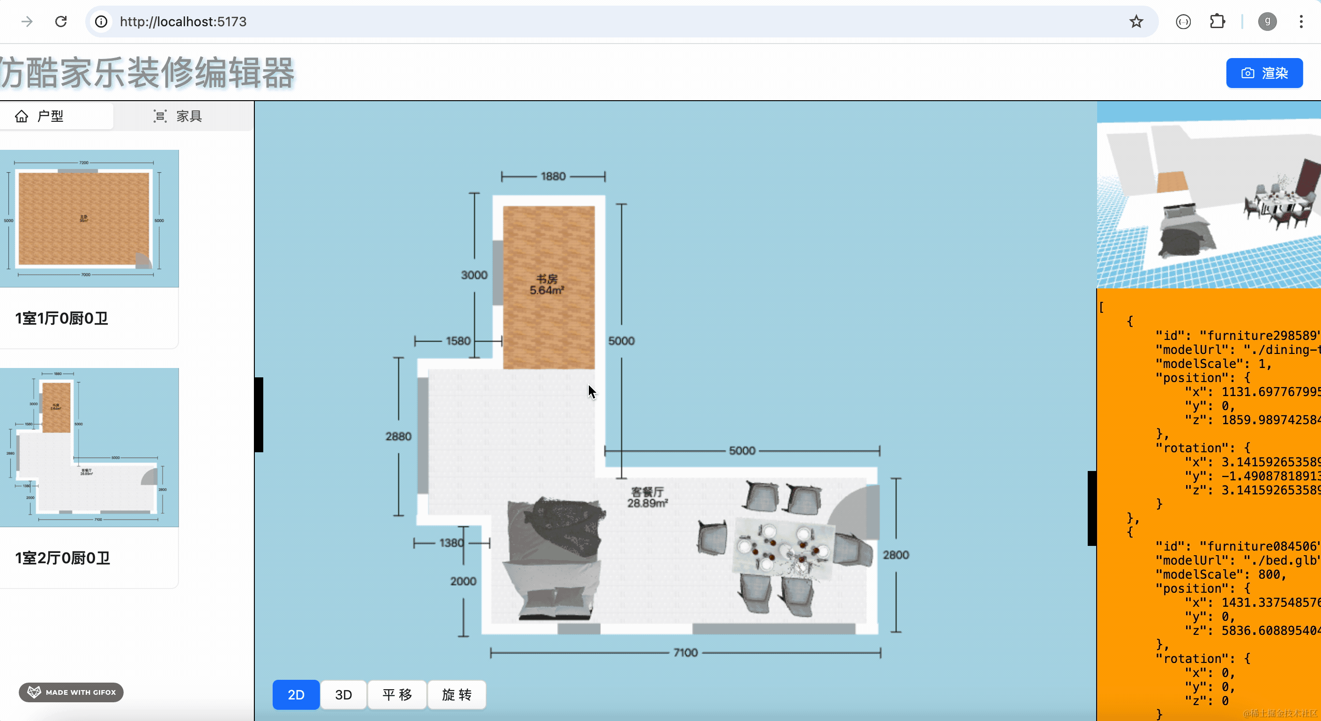This screenshot has height=721, width=1321.
Task: Bookmark this page with the star icon
Action: pos(1136,22)
